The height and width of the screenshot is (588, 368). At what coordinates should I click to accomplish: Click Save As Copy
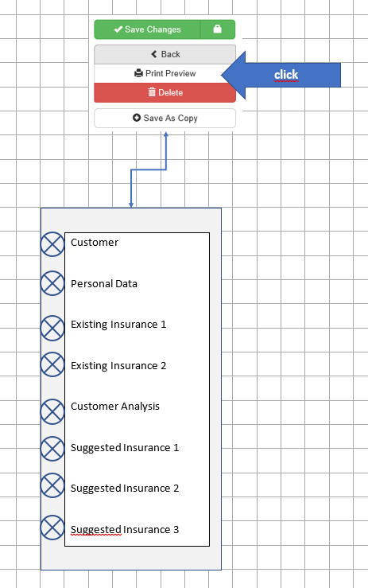(165, 118)
